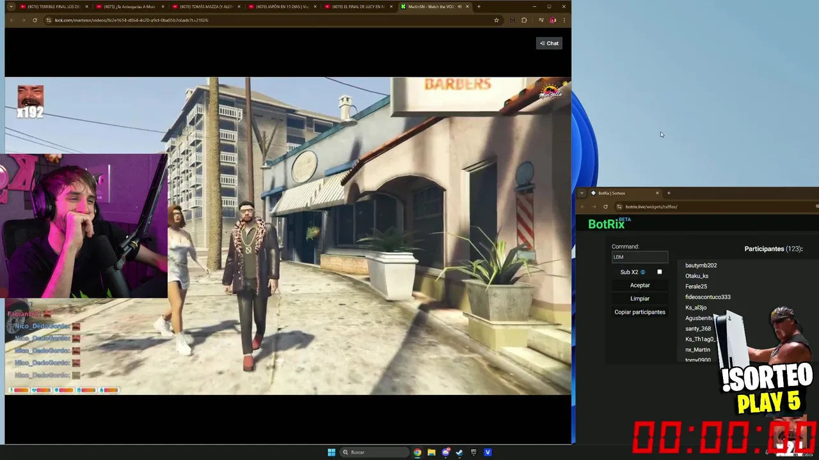This screenshot has width=819, height=460.
Task: Go forward in the Kick browser window
Action: [22, 20]
